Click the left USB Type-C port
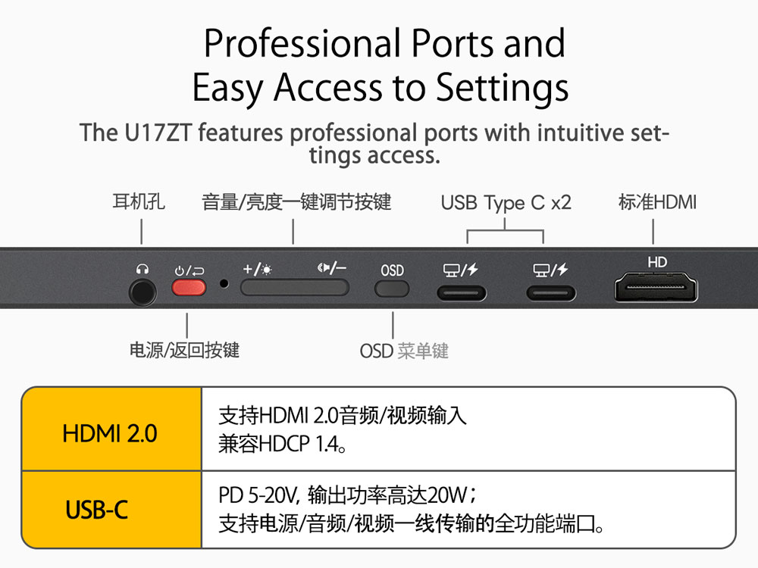Image resolution: width=758 pixels, height=568 pixels. pos(461,292)
